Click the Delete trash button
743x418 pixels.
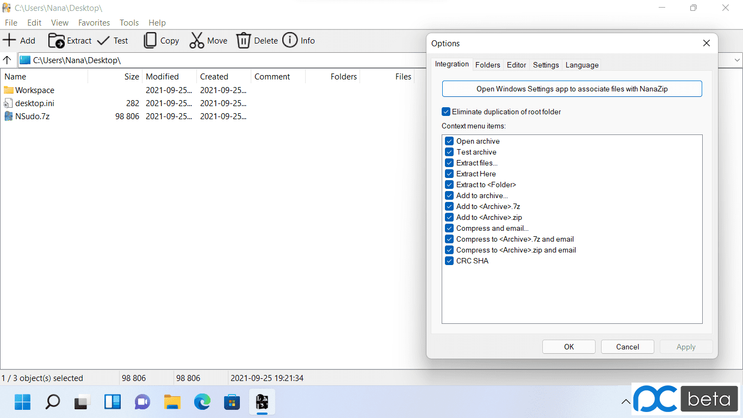(257, 40)
